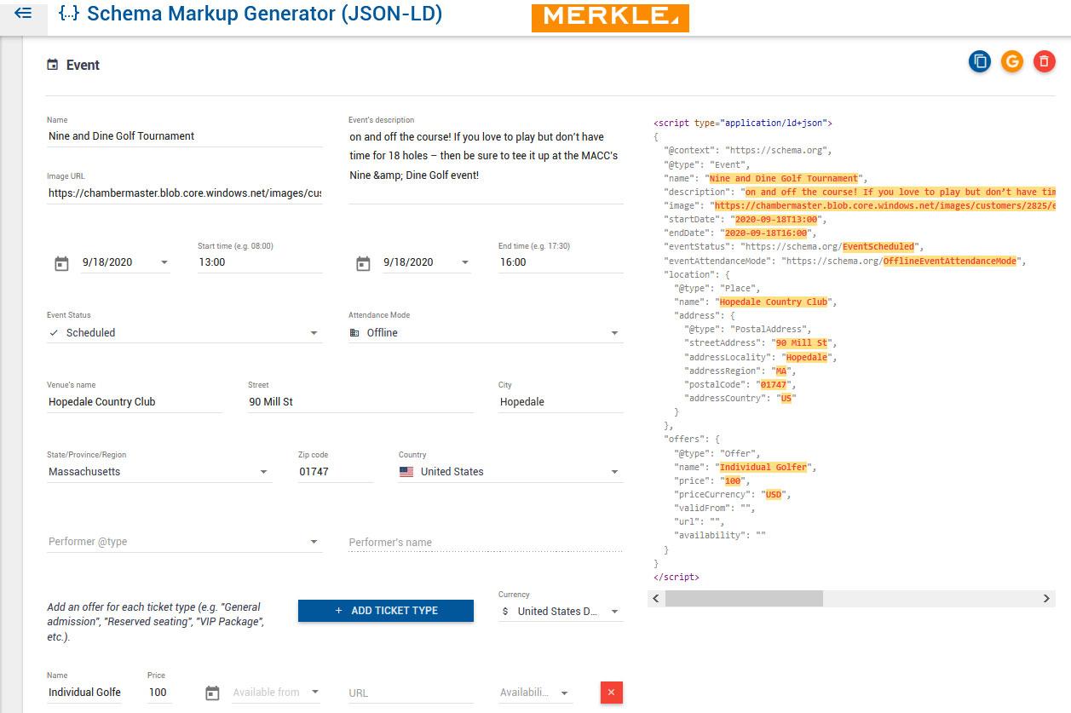
Task: Open the Currency dropdown
Action: tap(561, 612)
